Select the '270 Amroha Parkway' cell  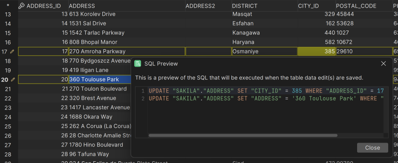127,51
